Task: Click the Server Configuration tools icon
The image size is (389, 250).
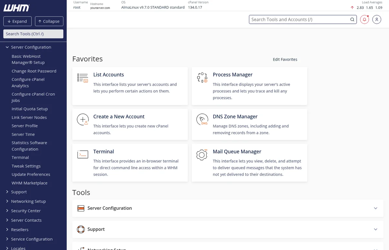Action: [81, 208]
